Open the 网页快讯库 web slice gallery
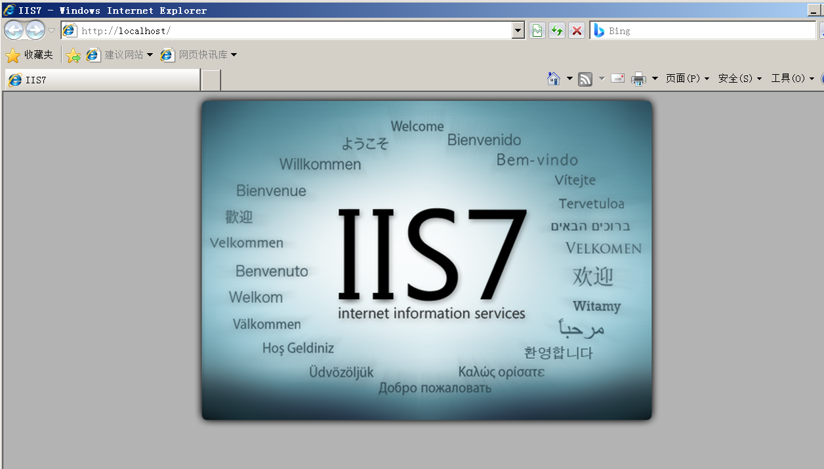 194,55
